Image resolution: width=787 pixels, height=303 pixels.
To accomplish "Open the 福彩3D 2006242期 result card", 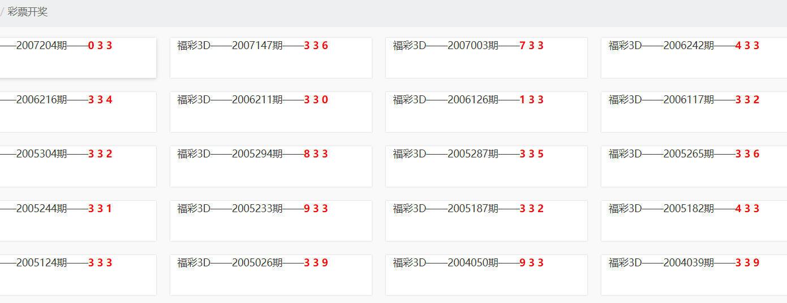I will pyautogui.click(x=694, y=58).
